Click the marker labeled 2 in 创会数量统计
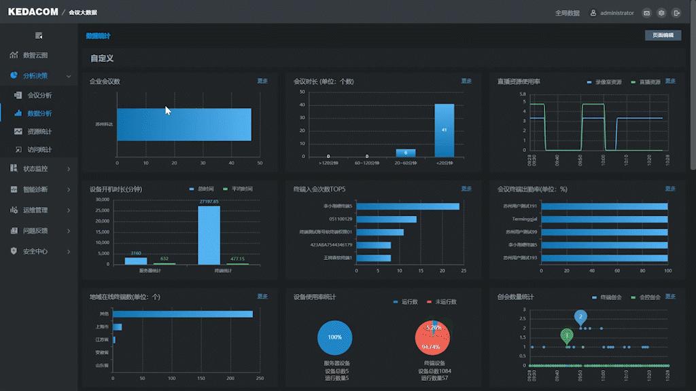This screenshot has width=696, height=391. pos(580,316)
